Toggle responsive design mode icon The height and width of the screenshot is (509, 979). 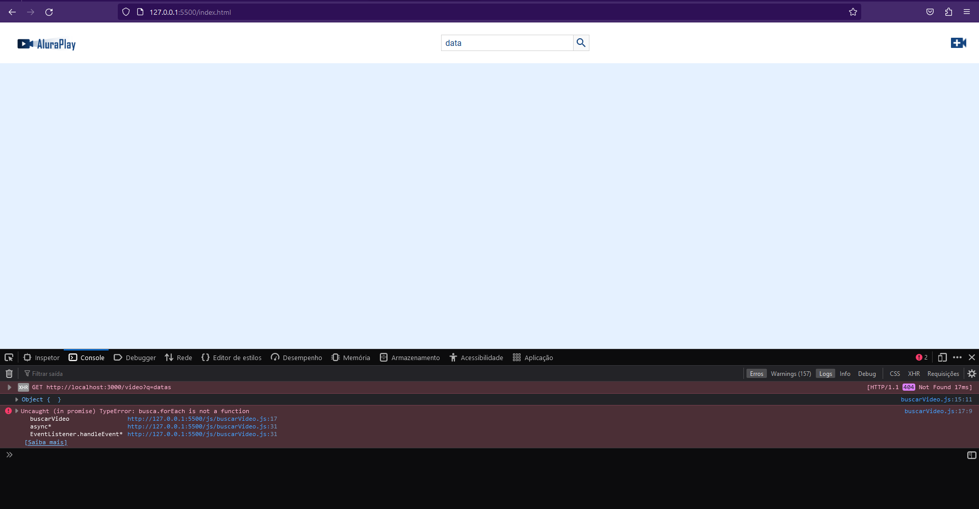click(942, 358)
